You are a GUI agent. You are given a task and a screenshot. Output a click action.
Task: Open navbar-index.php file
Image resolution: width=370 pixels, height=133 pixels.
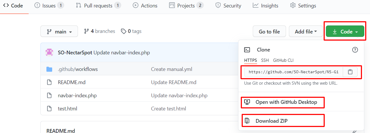pos(77,96)
